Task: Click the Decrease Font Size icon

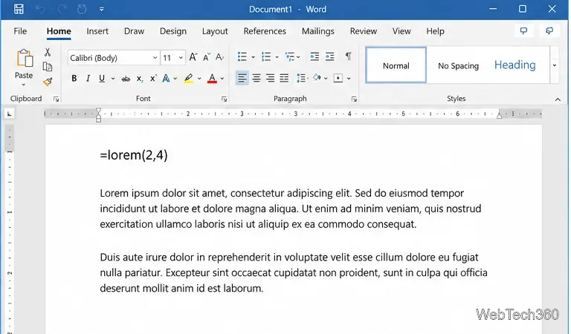Action: (207, 57)
